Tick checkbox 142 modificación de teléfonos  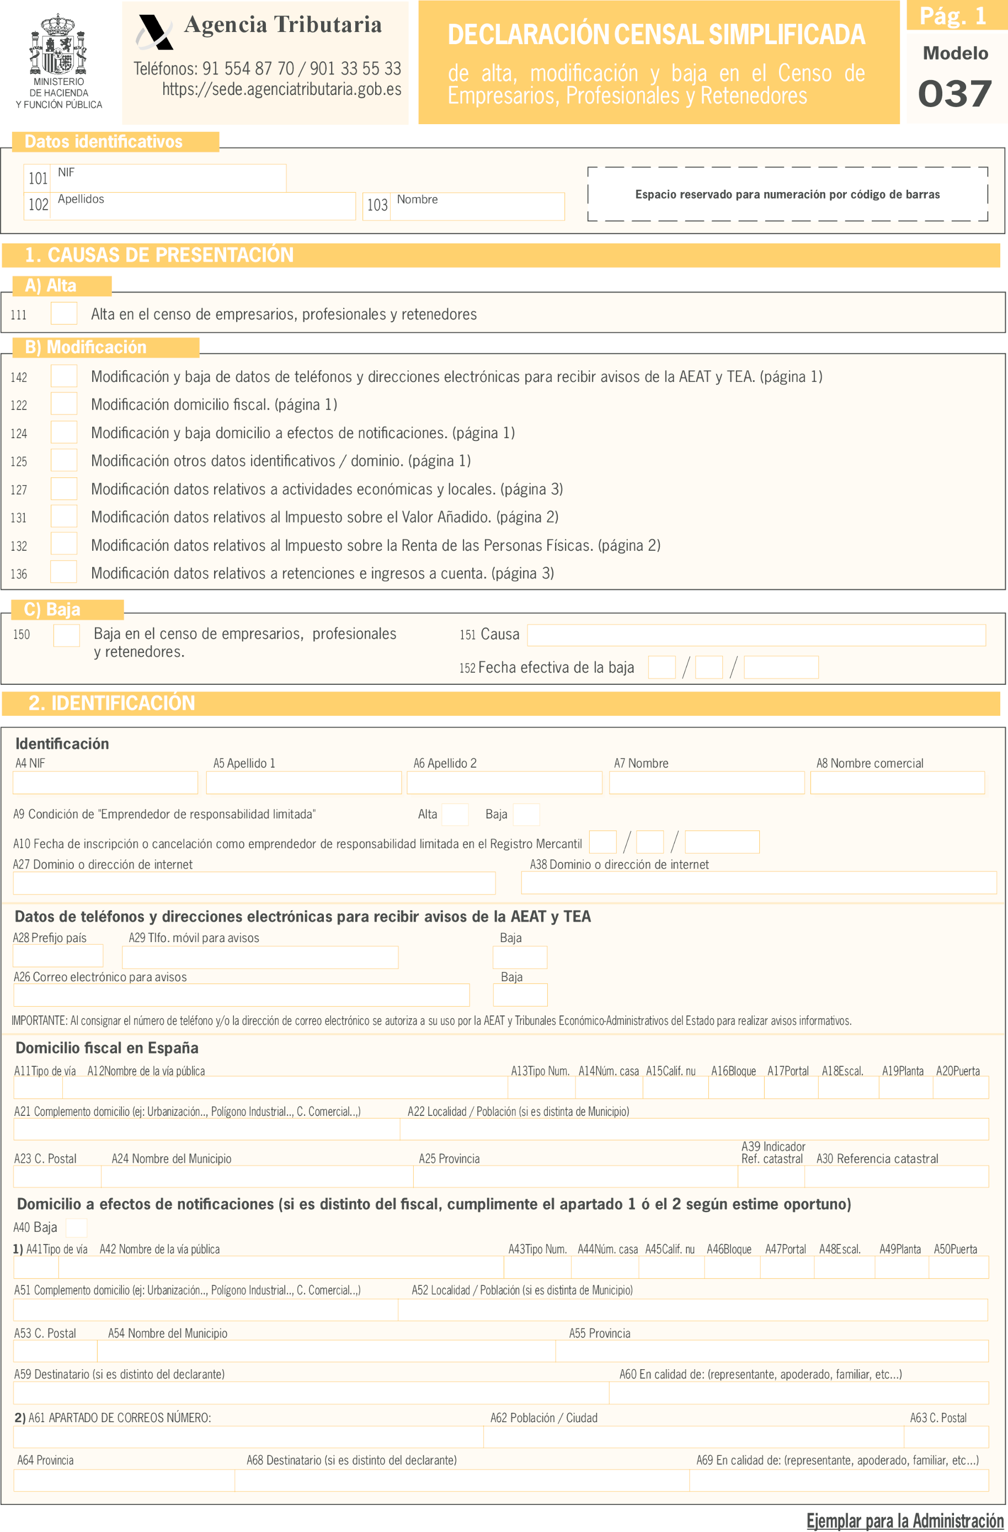(64, 376)
